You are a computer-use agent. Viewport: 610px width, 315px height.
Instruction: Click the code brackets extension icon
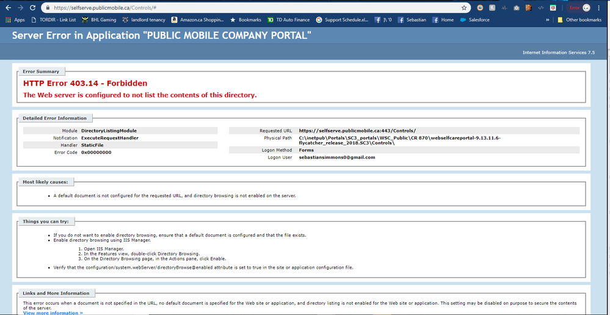click(x=541, y=8)
